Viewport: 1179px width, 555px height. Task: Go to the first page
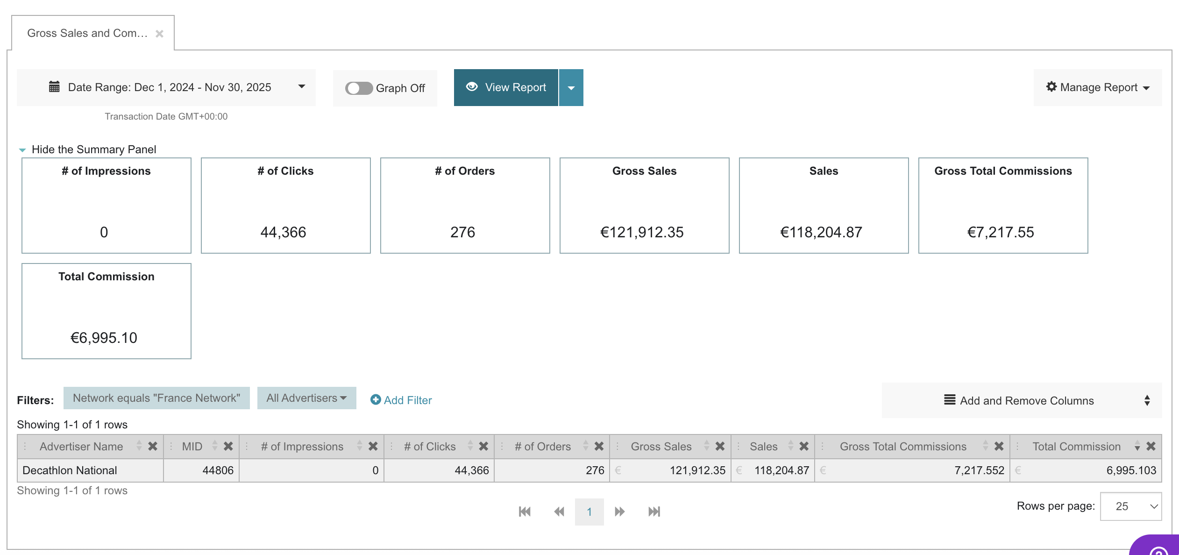click(x=525, y=512)
